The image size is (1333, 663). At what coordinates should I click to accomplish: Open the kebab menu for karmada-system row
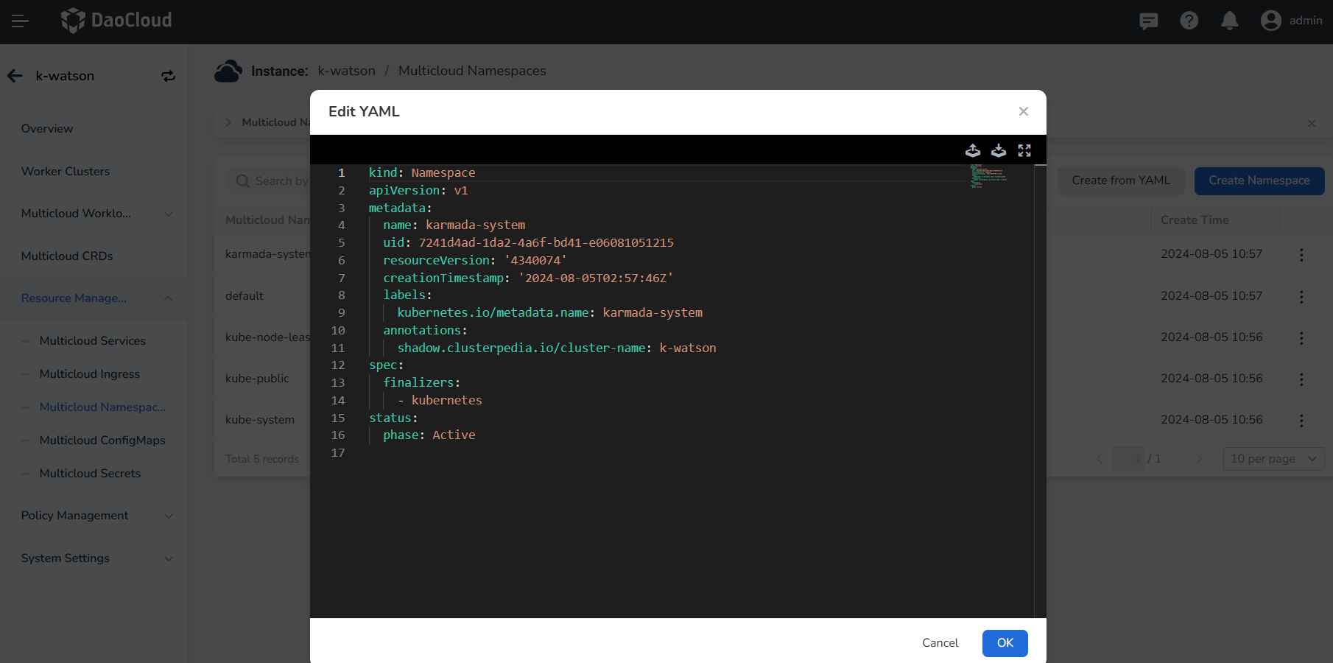pyautogui.click(x=1301, y=255)
